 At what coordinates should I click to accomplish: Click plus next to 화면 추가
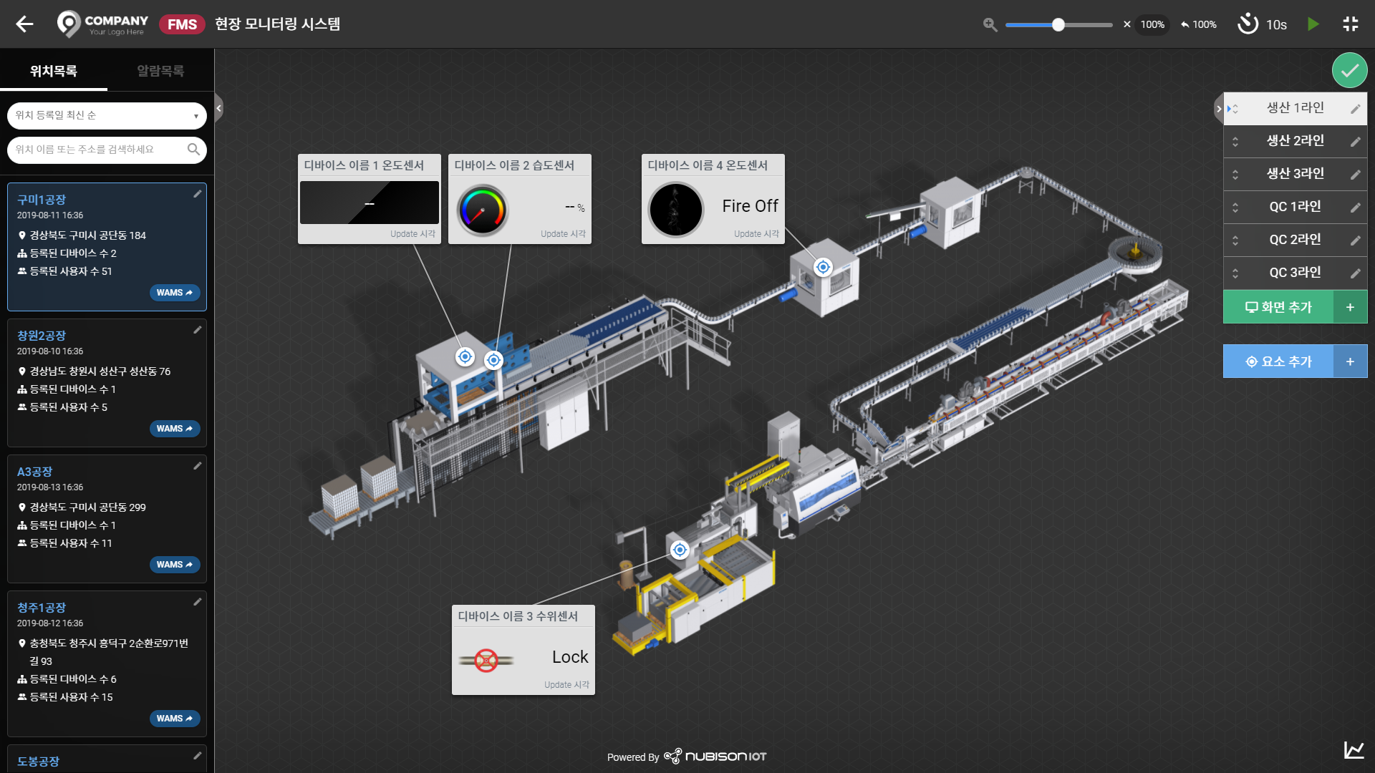tap(1350, 307)
